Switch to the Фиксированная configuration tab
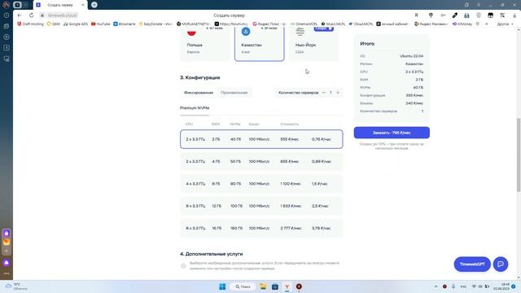521x293 pixels. coord(199,93)
